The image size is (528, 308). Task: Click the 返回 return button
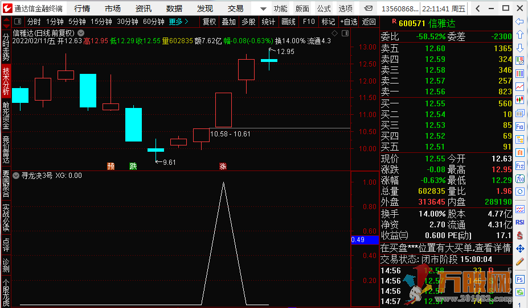(x=369, y=22)
